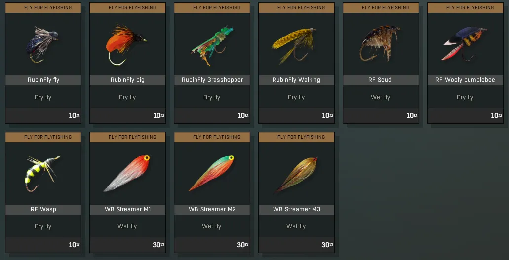
Task: Click the RF Wooly bumblebee fly image
Action: 465,44
